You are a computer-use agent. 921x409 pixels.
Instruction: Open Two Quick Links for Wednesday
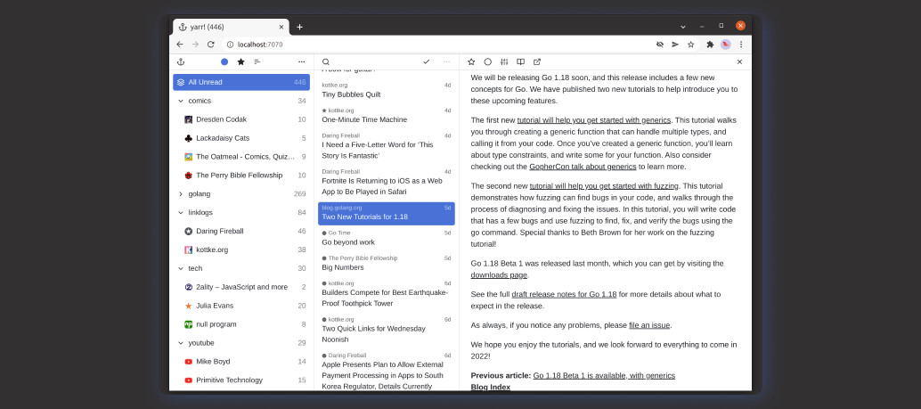point(387,330)
